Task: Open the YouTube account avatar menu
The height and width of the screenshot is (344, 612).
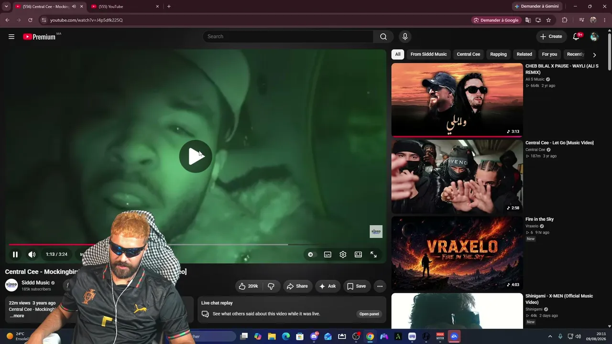Action: pos(594,37)
